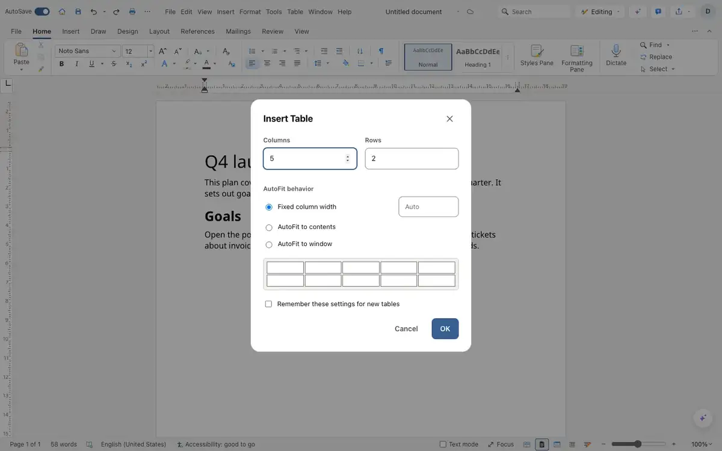
Task: Click the Search box in title bar
Action: coord(535,11)
